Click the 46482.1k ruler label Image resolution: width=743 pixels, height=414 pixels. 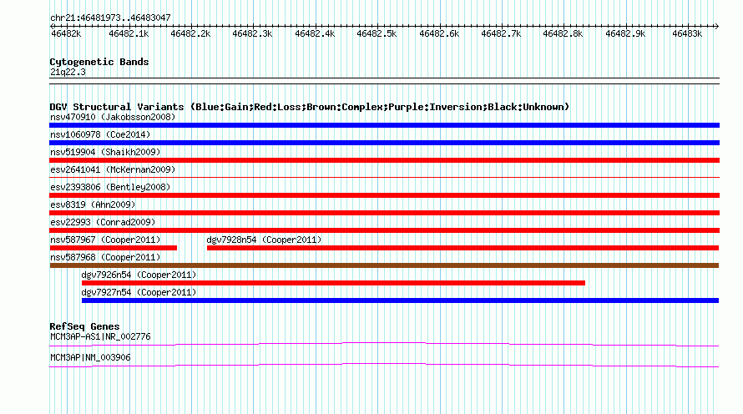129,33
